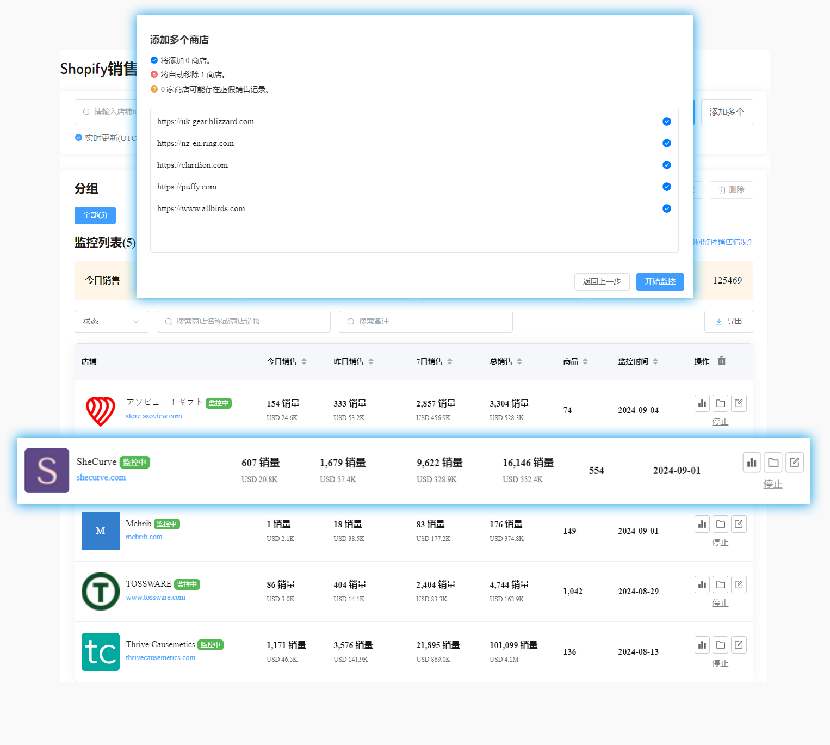The height and width of the screenshot is (745, 830).
Task: Click folder icon in TOSSWARE row
Action: pos(721,584)
